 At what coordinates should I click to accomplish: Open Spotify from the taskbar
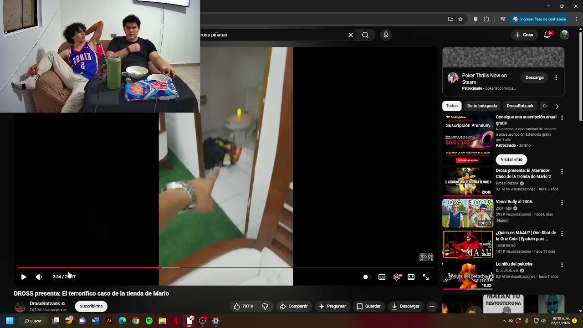[149, 321]
